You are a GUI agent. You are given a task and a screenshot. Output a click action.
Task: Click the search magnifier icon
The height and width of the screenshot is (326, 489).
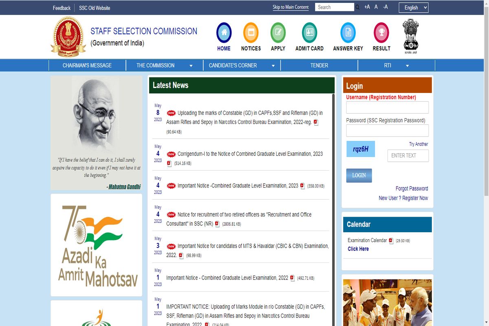[x=357, y=7]
